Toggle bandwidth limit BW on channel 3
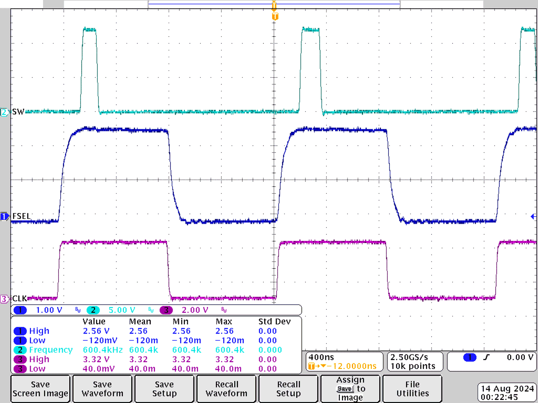 [224, 310]
